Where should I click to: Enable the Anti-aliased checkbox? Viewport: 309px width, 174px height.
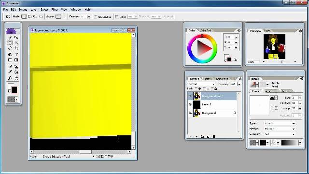96,17
